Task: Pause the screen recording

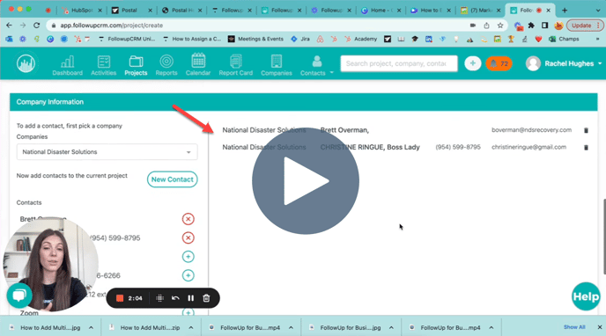Action: coord(190,298)
